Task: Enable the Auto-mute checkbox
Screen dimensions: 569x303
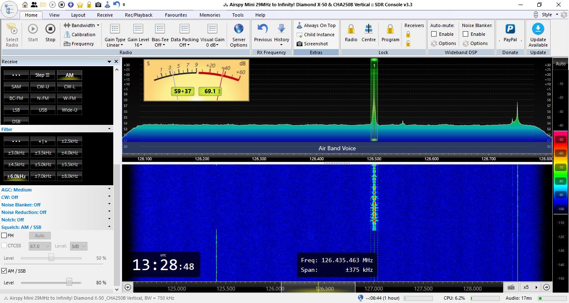Action: coord(434,34)
